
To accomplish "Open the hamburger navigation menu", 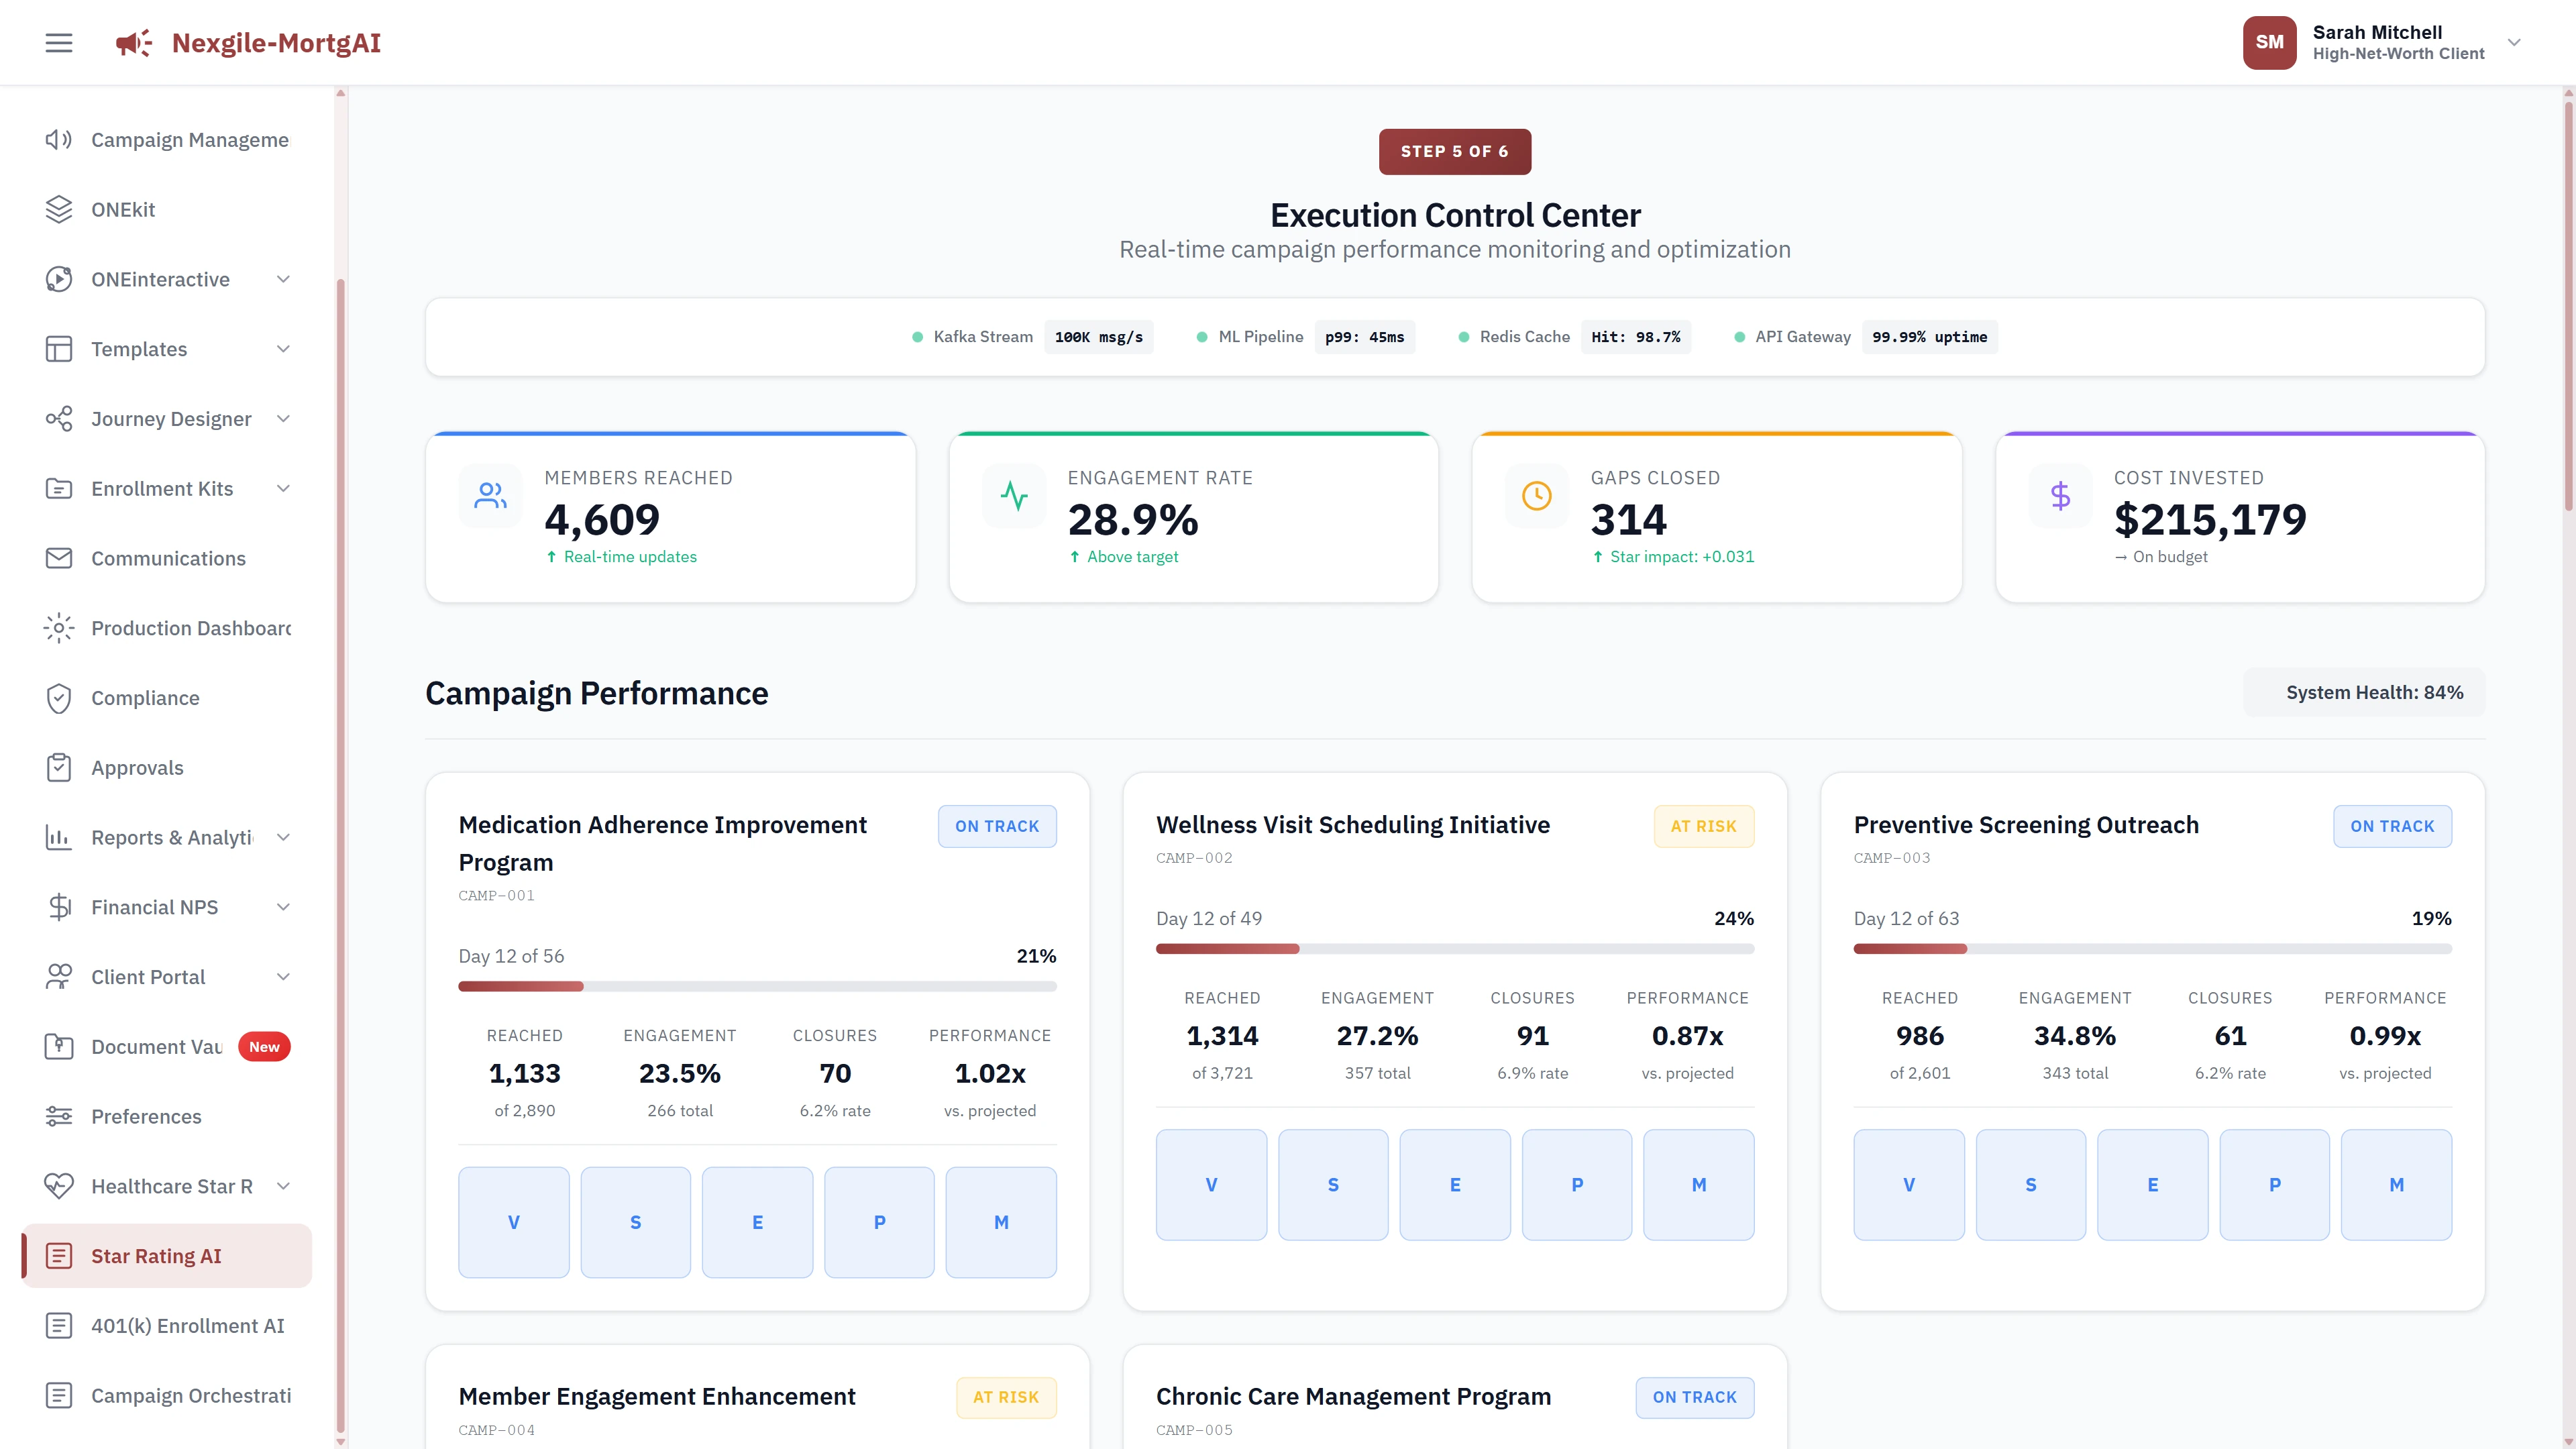I will 58,42.
